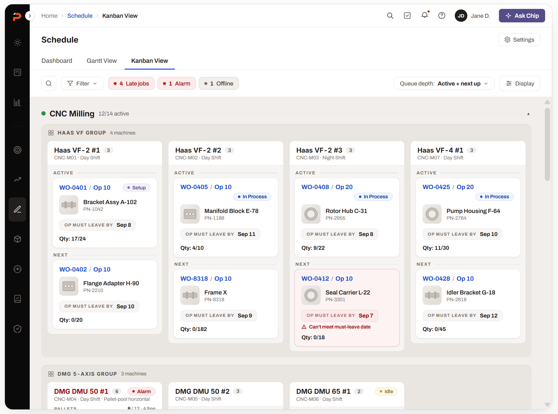Click the up arrow of the vertical scrollbar
The image size is (558, 414).
pyautogui.click(x=548, y=102)
